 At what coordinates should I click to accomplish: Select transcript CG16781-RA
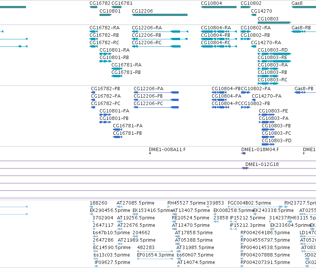tap(126, 65)
